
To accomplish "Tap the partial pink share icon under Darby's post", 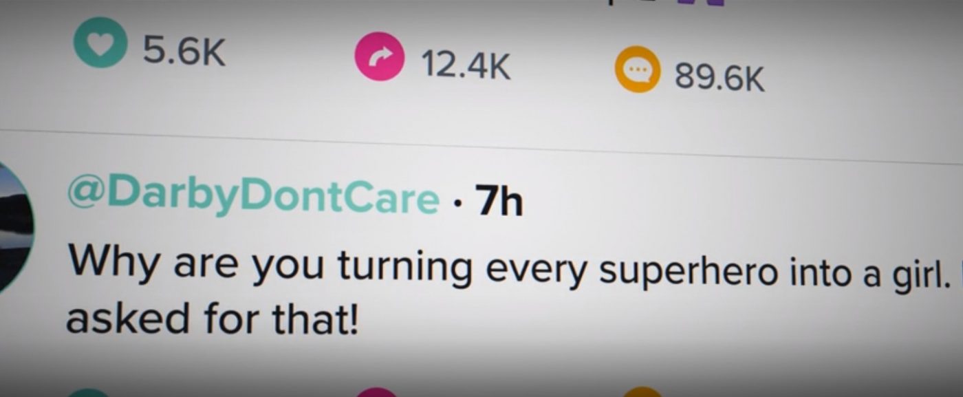I will coord(377,392).
